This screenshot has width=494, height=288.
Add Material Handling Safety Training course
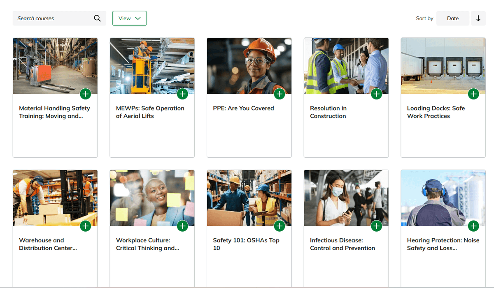(x=85, y=94)
